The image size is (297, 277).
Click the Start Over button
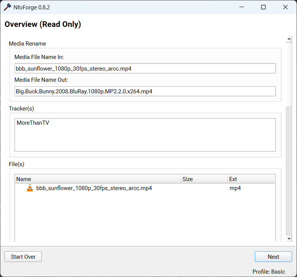click(23, 256)
